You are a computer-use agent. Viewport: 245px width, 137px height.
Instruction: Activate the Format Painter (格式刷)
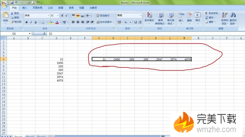16,22
